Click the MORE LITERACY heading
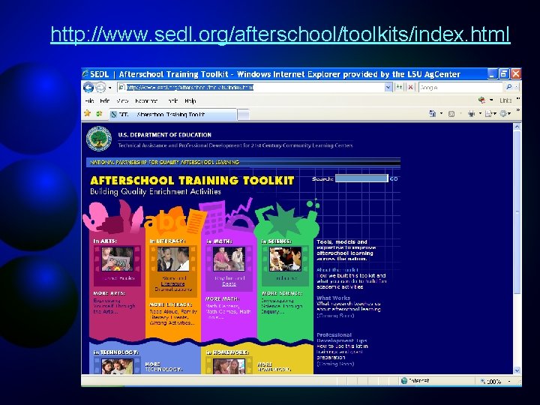The image size is (540, 405). (x=170, y=304)
